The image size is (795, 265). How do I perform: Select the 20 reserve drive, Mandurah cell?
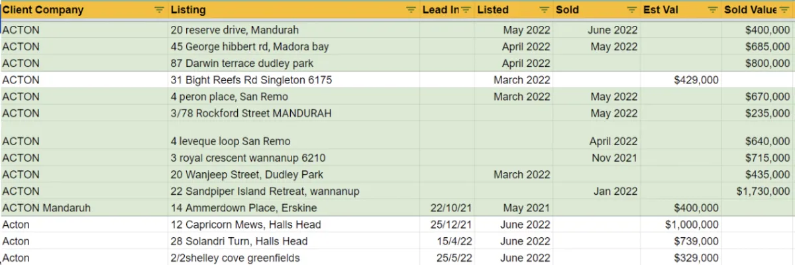(235, 30)
